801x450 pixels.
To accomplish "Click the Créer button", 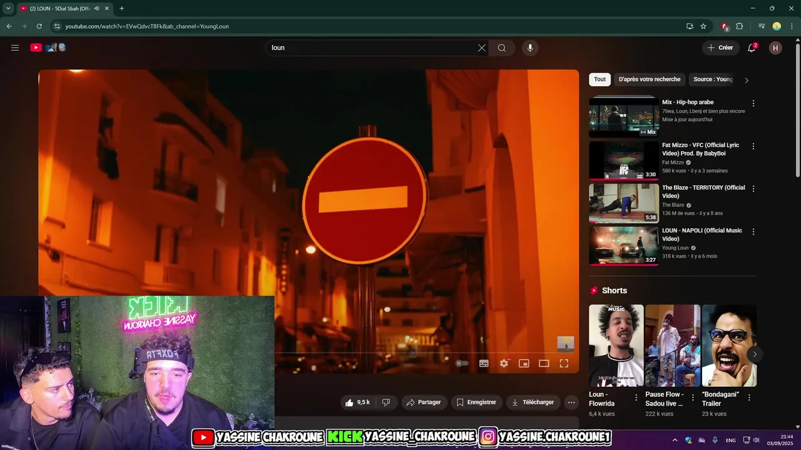I will coord(720,47).
